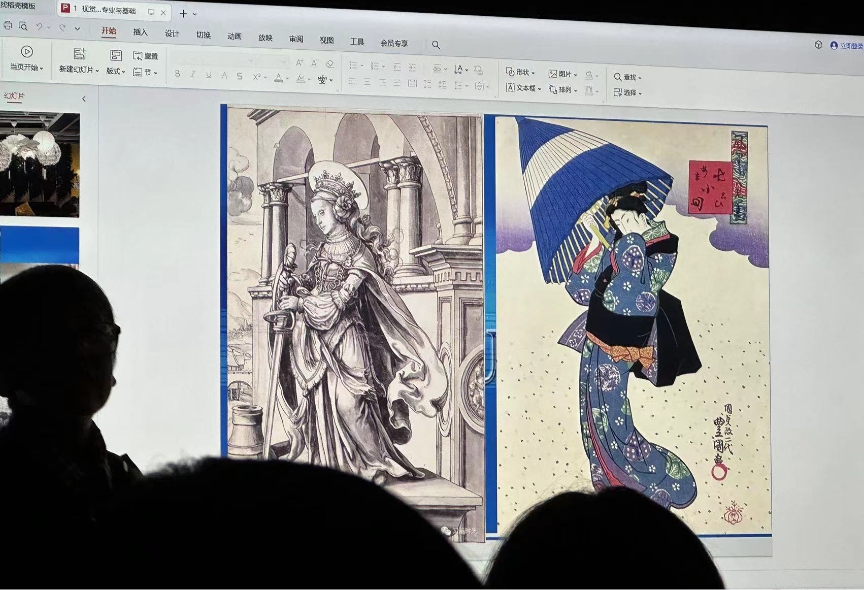Viewport: 864px width, 590px height.
Task: Toggle Underline formatting
Action: (208, 75)
